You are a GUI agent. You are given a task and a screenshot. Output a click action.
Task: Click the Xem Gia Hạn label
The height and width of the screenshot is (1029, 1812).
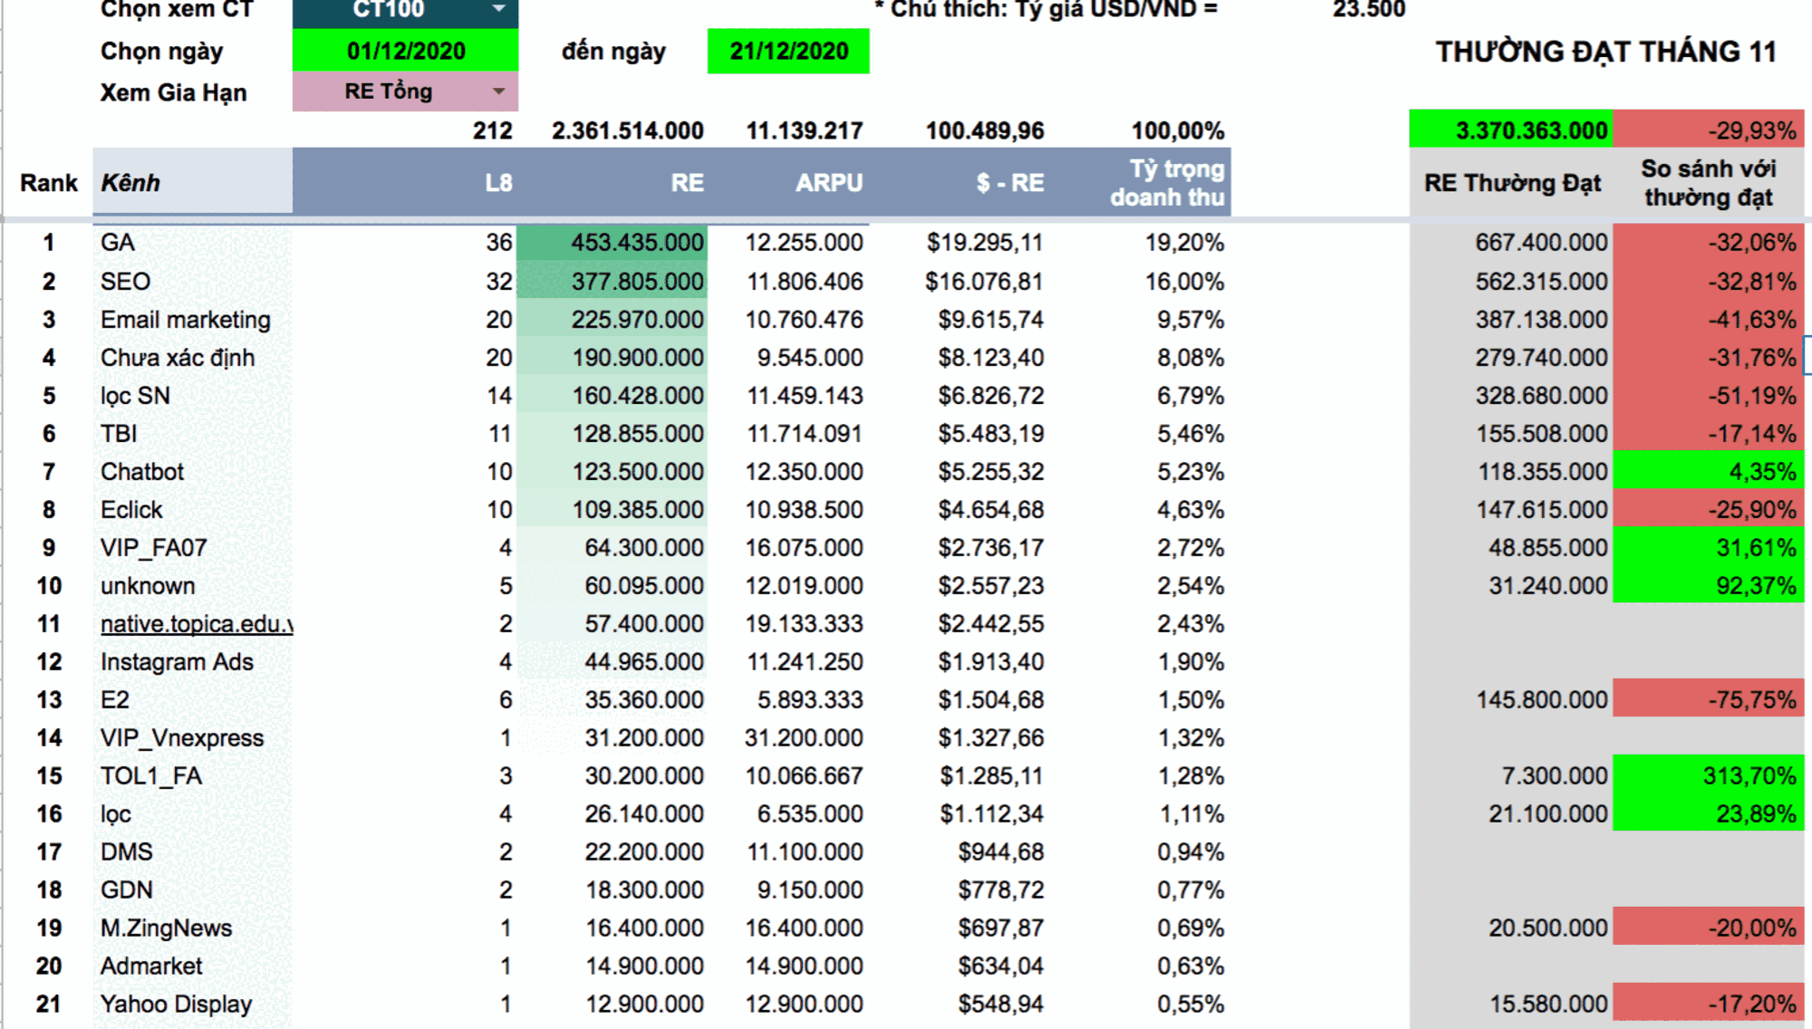click(173, 92)
